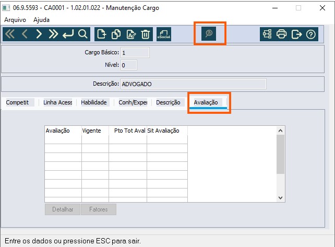Click the grid scrollbar up arrow
This screenshot has width=335, height=247.
tap(281, 131)
